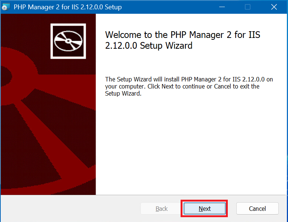This screenshot has width=288, height=222.
Task: Minimize the PHP Manager setup window
Action: pos(222,7)
